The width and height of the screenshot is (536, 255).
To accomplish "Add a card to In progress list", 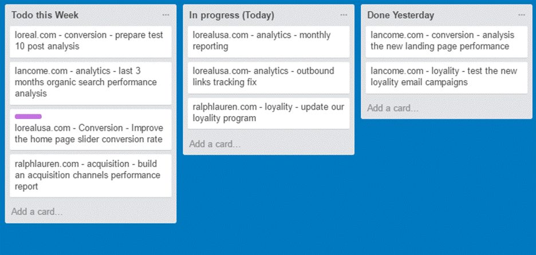I will point(215,144).
